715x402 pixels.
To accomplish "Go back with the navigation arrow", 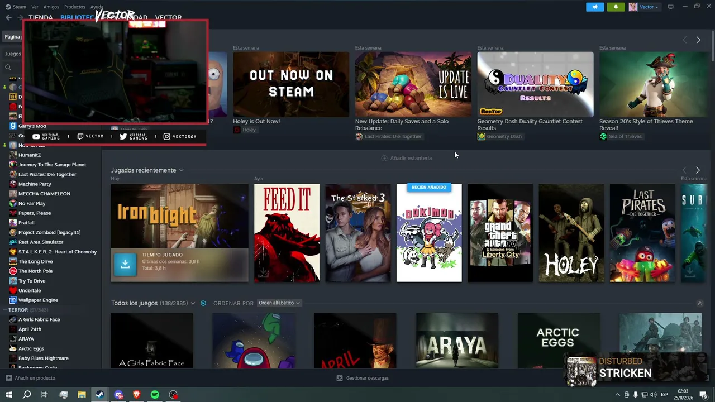I will [x=8, y=18].
